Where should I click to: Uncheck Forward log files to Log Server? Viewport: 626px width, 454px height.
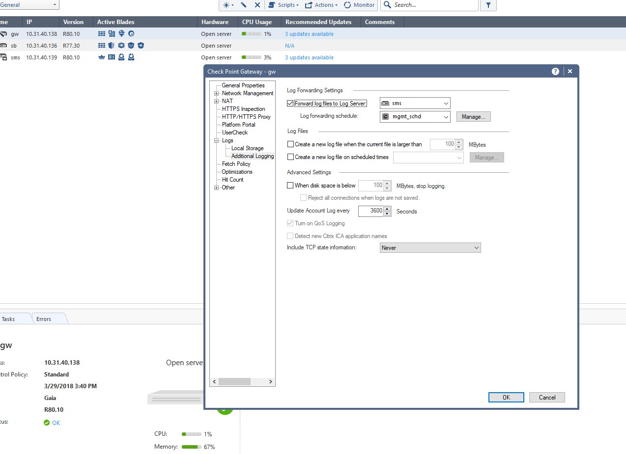click(290, 104)
